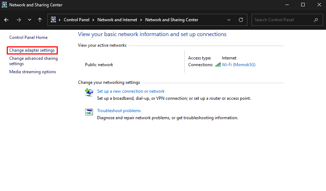Expand the chevron before Control Panel breadcrumb
Screen dimensions: 326x191
pyautogui.click(x=60, y=20)
